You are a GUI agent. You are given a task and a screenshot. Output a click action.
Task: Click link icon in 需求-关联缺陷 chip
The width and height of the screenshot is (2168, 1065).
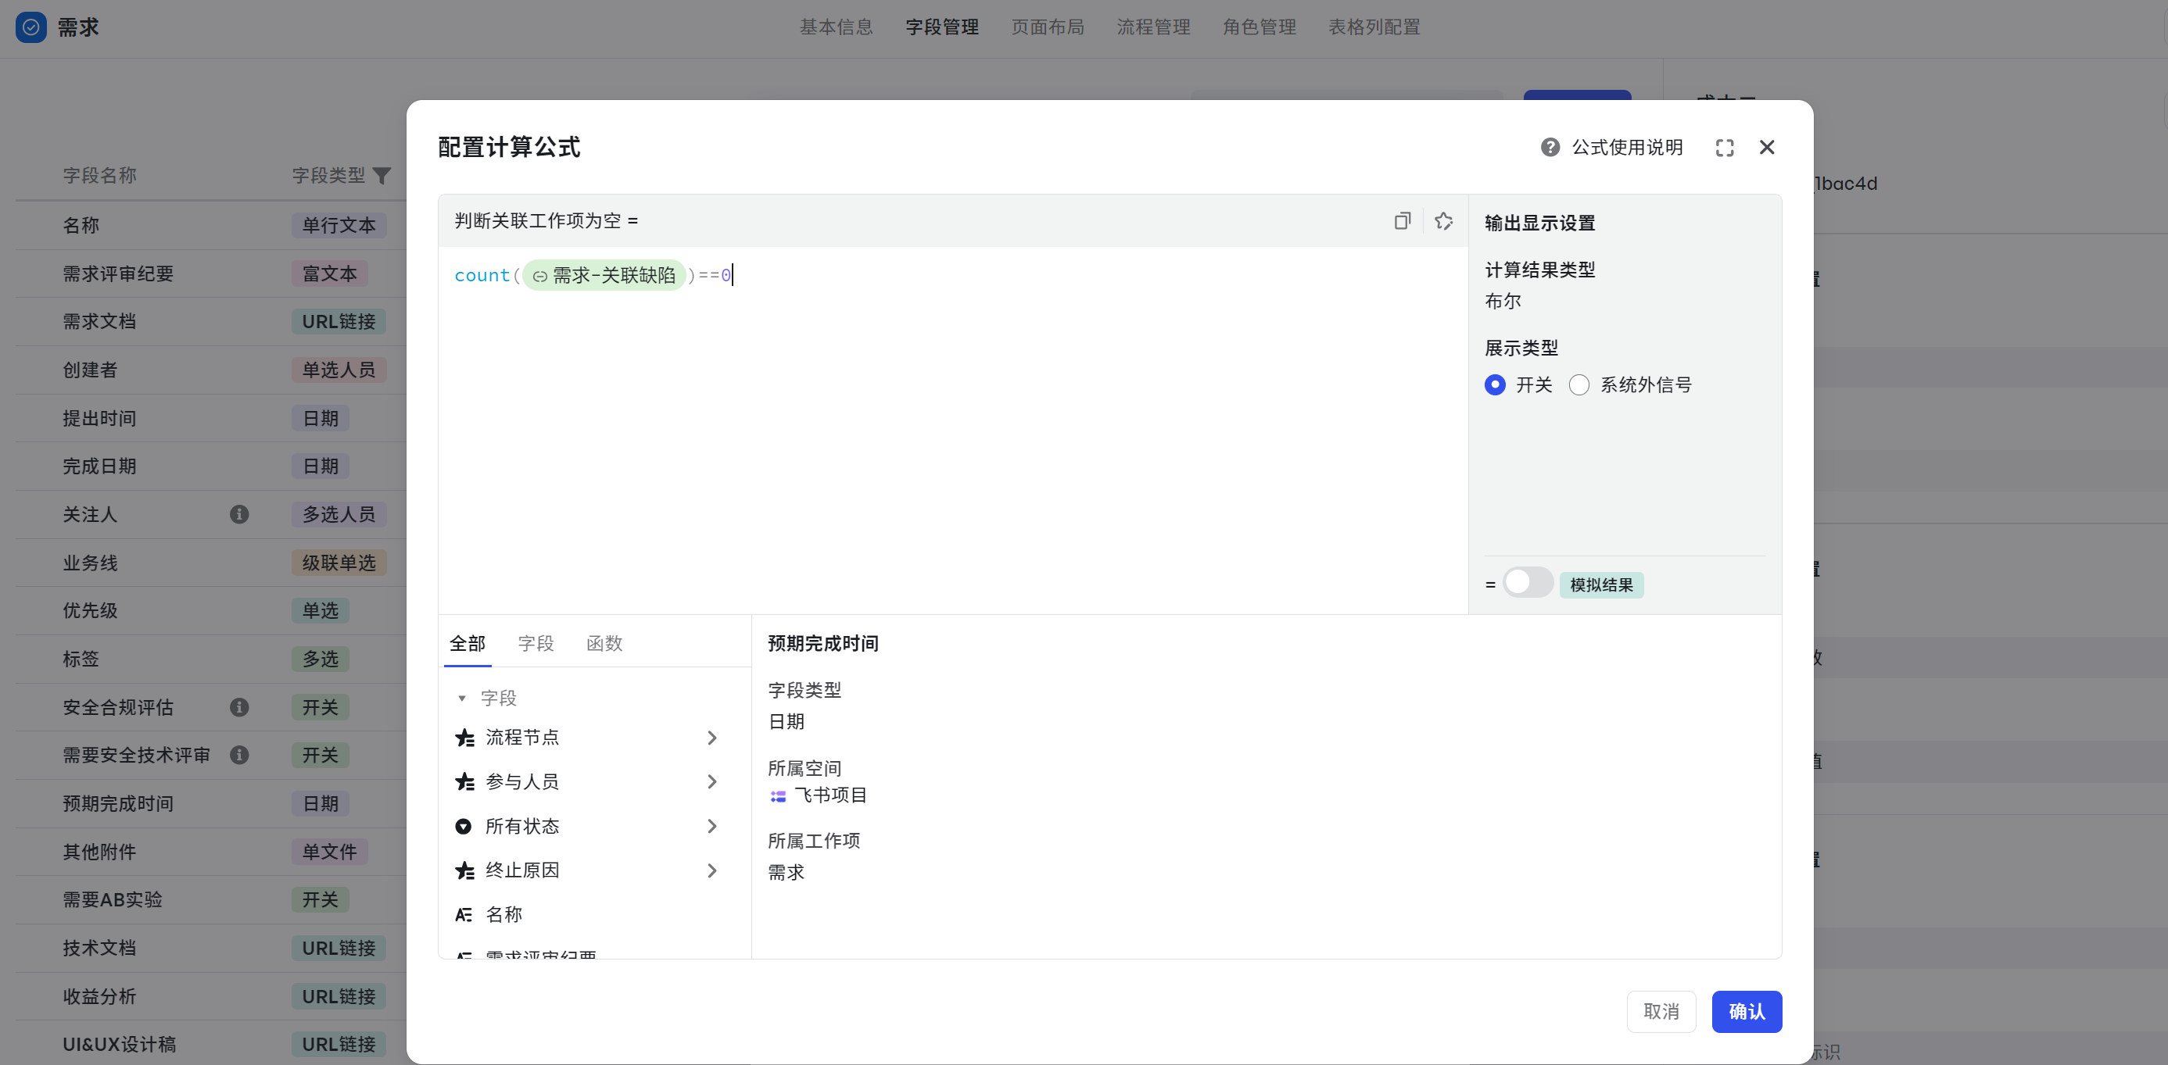click(539, 276)
